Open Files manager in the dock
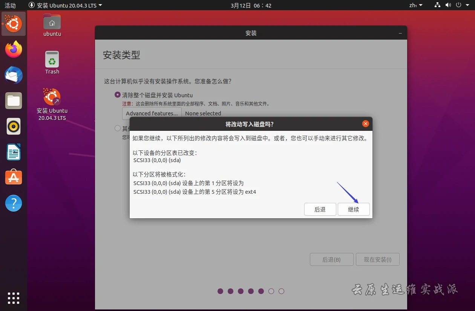This screenshot has height=311, width=475. pyautogui.click(x=14, y=101)
